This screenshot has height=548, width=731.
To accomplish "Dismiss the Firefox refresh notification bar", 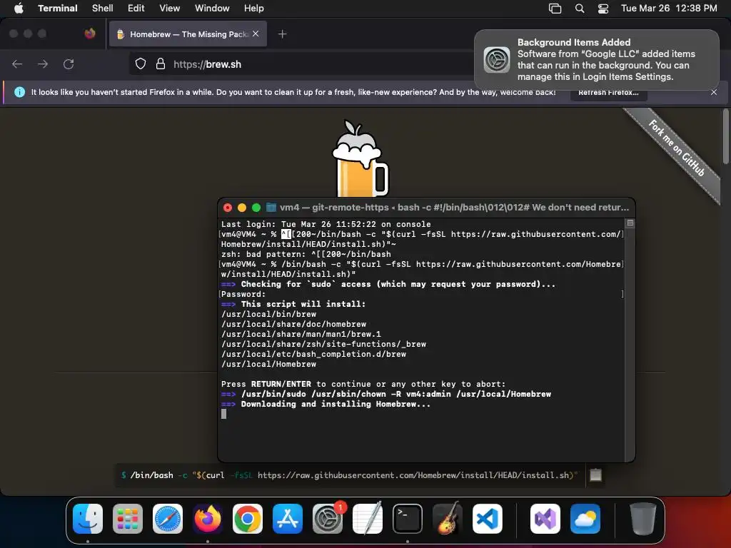I will pyautogui.click(x=714, y=92).
